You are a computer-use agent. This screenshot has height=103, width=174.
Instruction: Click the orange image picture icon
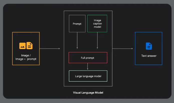(23, 46)
